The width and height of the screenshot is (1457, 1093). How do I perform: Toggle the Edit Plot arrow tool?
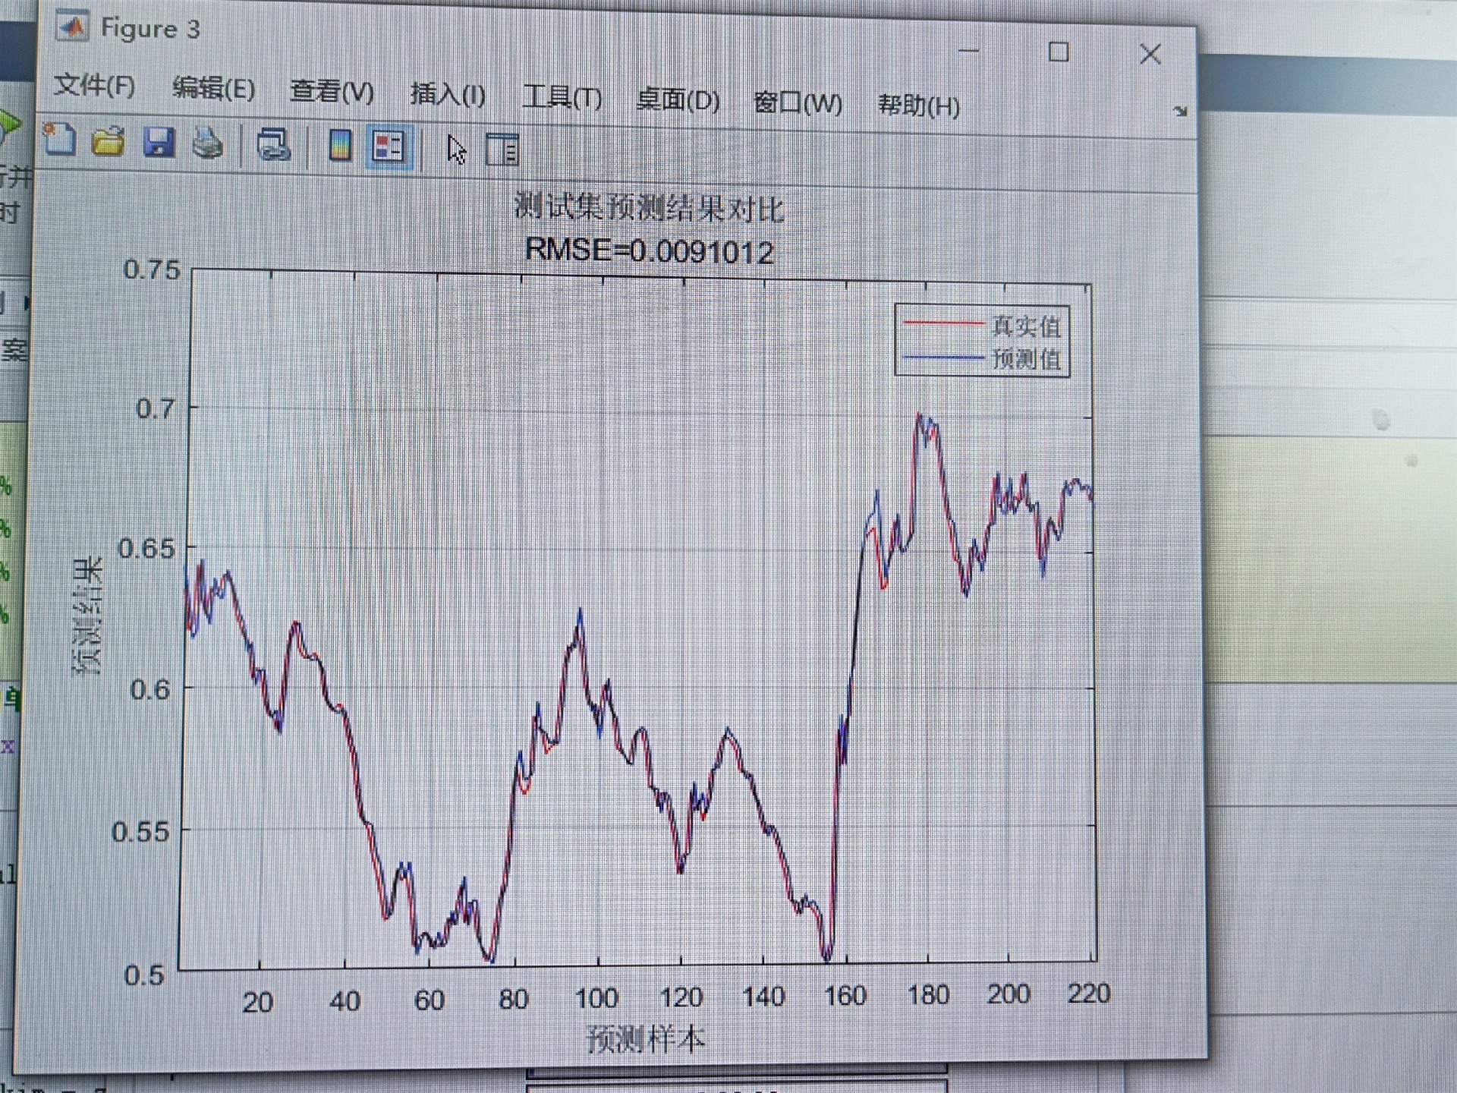pyautogui.click(x=456, y=150)
